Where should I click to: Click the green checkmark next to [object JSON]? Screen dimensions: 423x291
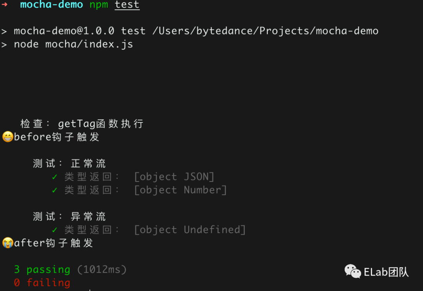pyautogui.click(x=55, y=177)
